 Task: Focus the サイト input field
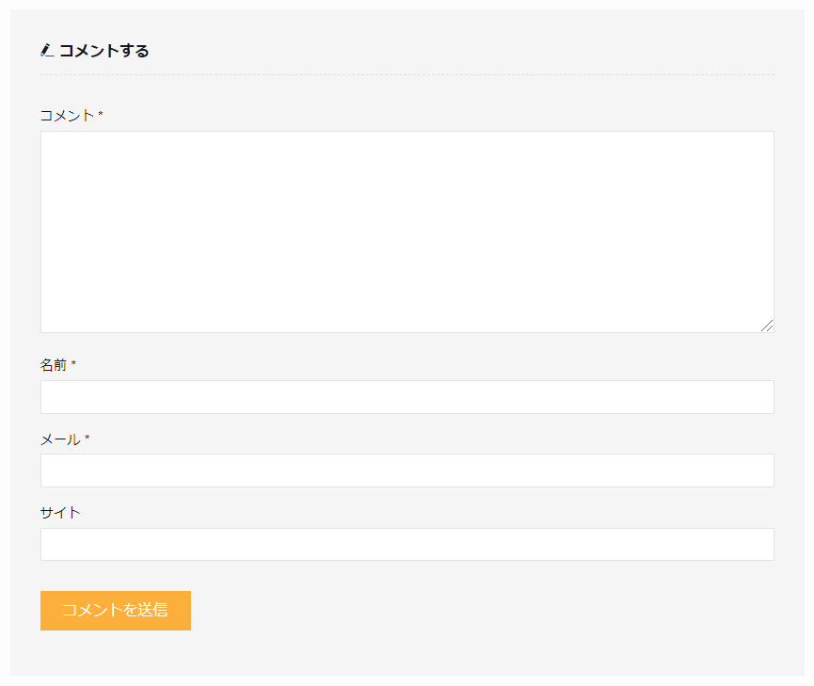pyautogui.click(x=407, y=544)
